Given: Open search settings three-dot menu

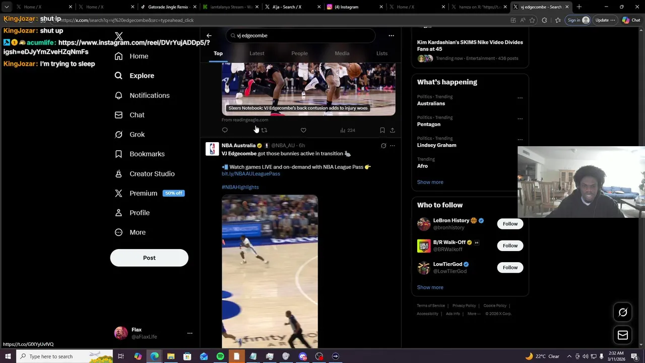Looking at the screenshot, I should 391,36.
